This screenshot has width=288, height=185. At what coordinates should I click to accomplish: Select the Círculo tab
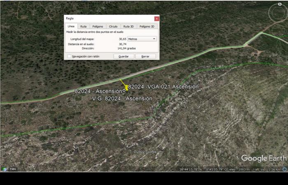113,26
